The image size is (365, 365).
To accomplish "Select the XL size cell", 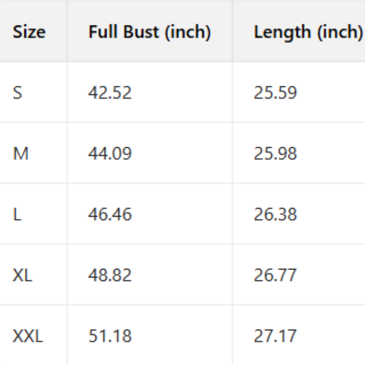I will point(23,275).
